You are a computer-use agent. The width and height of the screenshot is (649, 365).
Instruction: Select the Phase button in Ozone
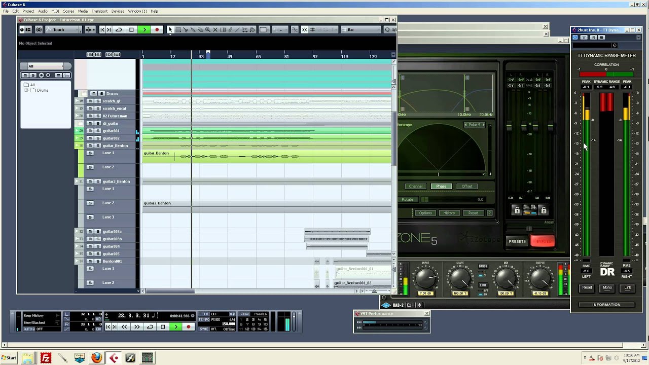(441, 186)
